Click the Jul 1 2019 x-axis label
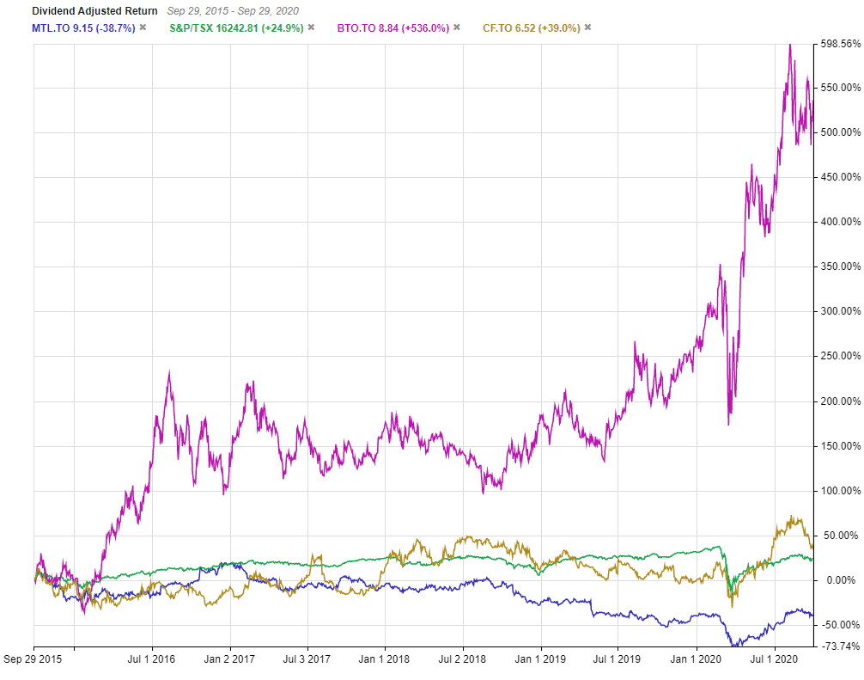The height and width of the screenshot is (680, 864). point(618,660)
